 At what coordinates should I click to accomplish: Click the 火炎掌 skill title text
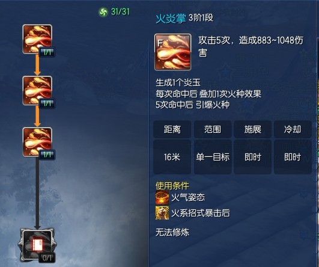(171, 19)
